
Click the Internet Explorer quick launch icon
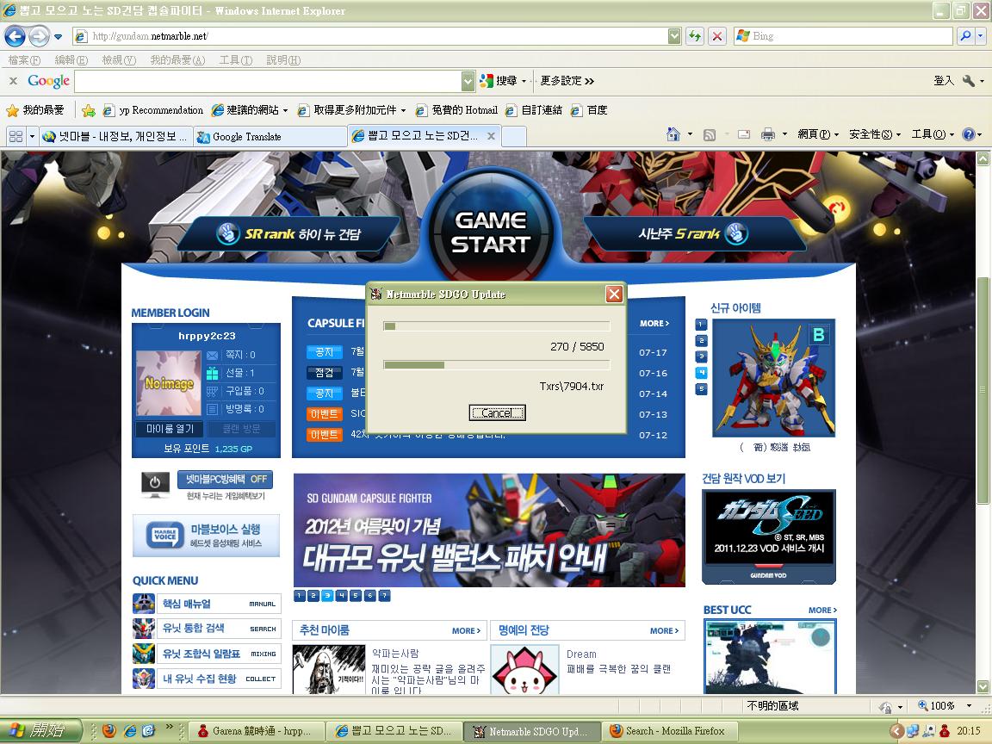coord(130,731)
